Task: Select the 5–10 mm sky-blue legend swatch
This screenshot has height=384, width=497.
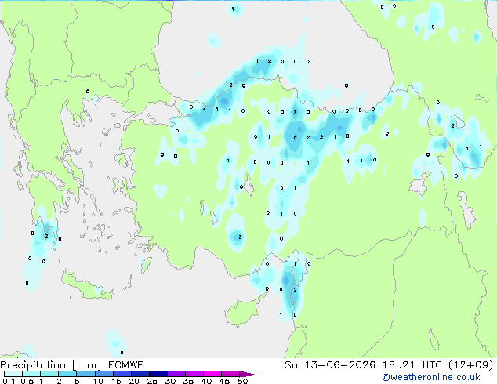Action: (85, 374)
